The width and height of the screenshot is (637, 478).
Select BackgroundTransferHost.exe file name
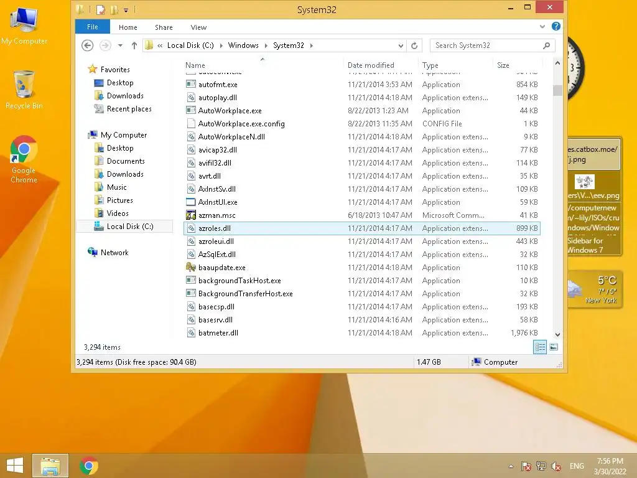tap(245, 293)
